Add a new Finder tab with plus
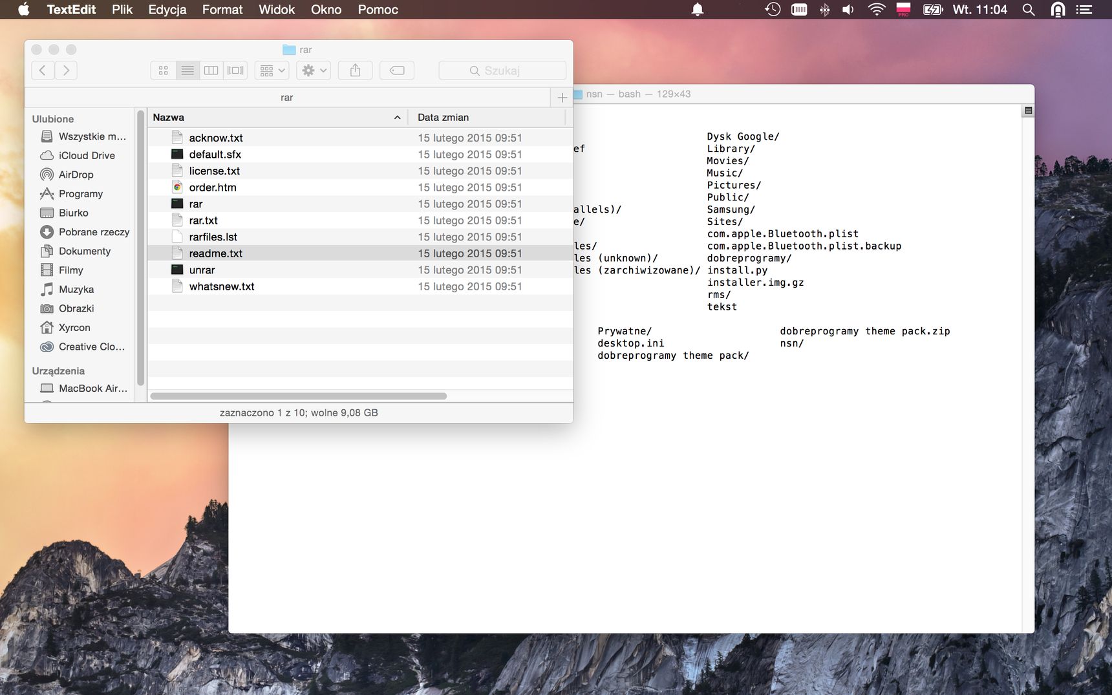 [x=562, y=98]
